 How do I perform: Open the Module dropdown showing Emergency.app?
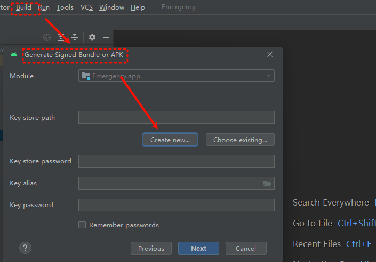click(176, 76)
